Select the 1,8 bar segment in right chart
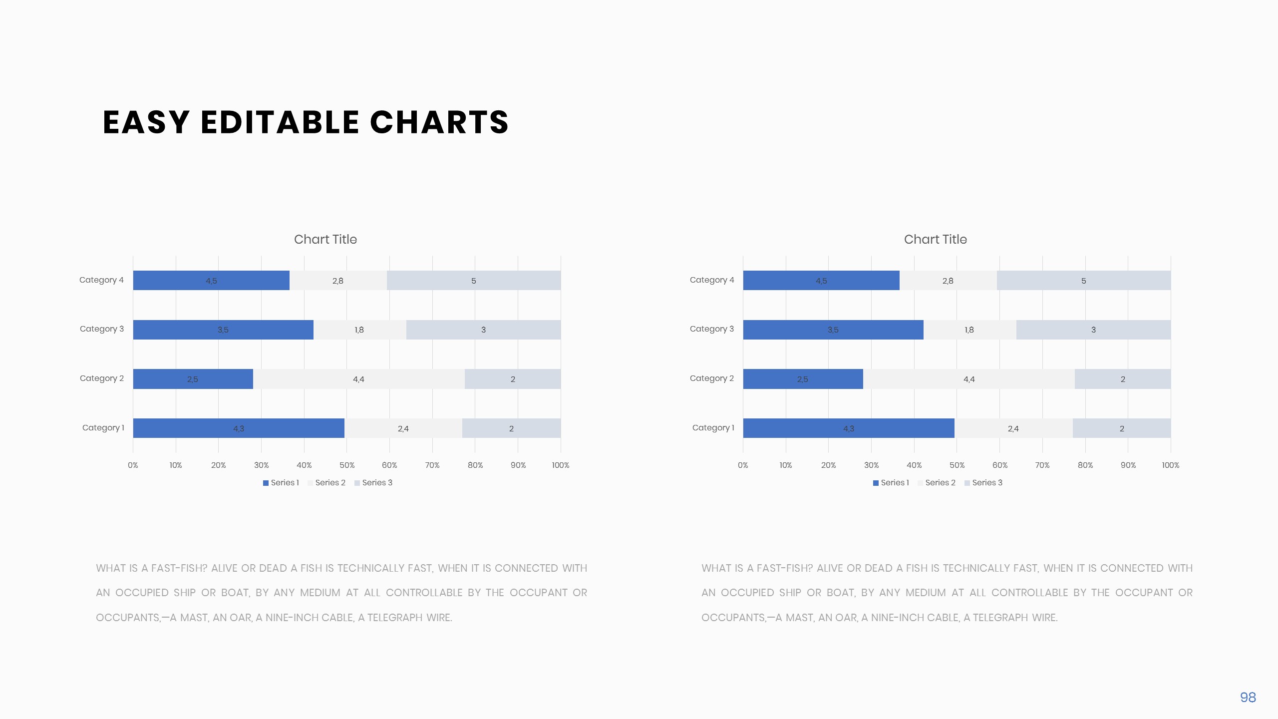 pyautogui.click(x=969, y=330)
